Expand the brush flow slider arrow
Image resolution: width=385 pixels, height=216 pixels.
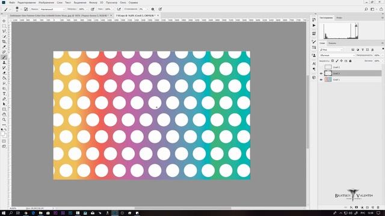coord(113,9)
